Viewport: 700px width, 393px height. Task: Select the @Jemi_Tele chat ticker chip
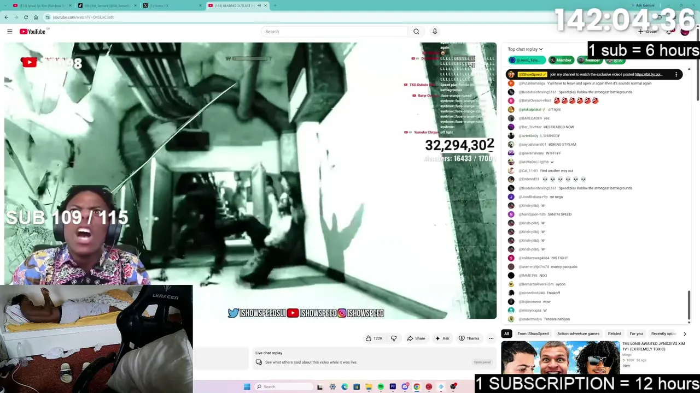[x=527, y=60]
